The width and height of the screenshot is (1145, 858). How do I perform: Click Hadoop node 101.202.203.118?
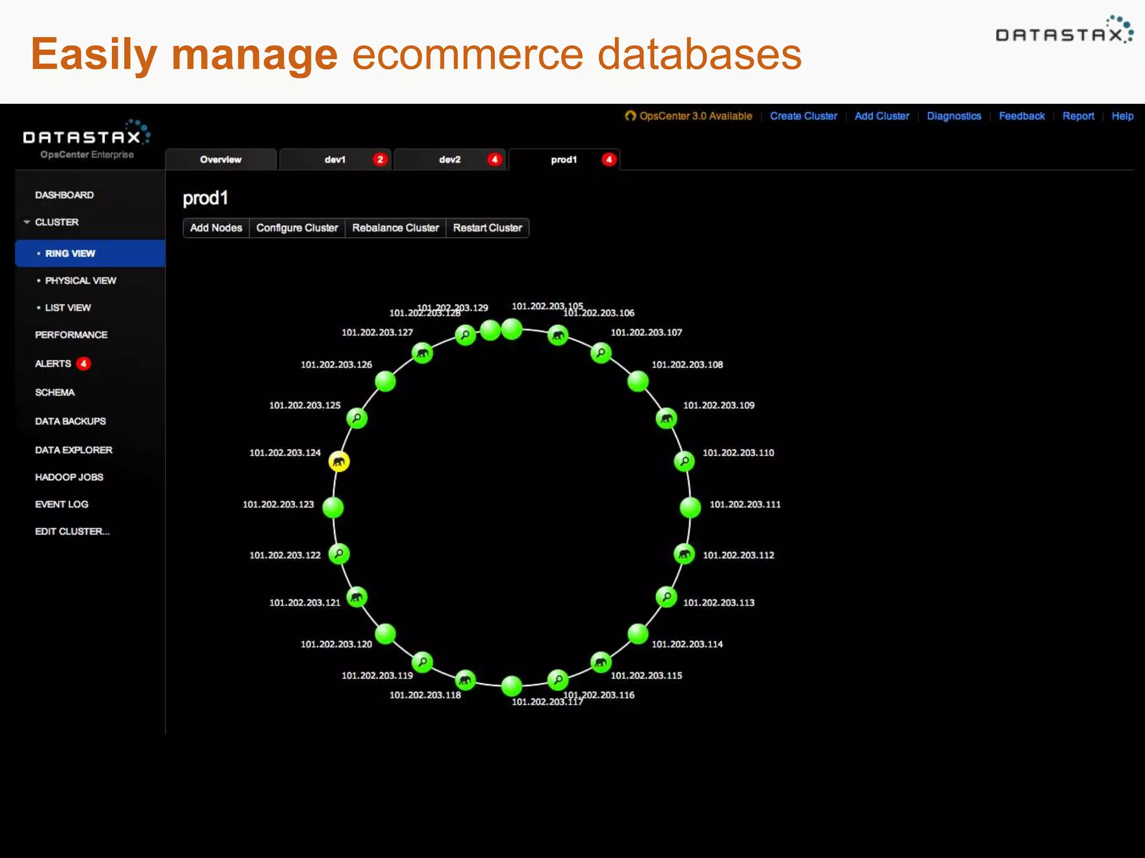pos(465,680)
